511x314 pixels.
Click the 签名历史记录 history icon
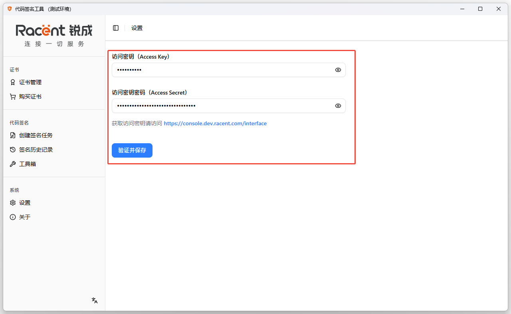(x=13, y=150)
